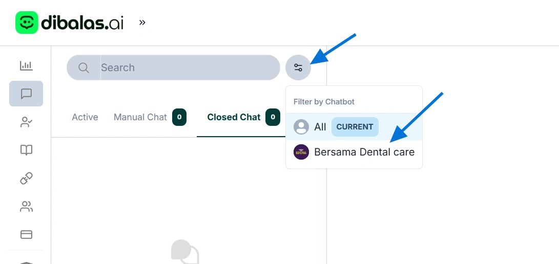
Task: Click the CURRENT badge next to All
Action: [x=355, y=127]
